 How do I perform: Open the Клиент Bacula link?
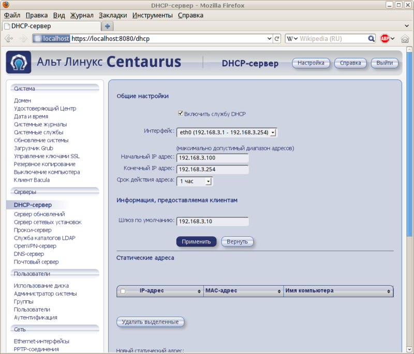point(32,180)
